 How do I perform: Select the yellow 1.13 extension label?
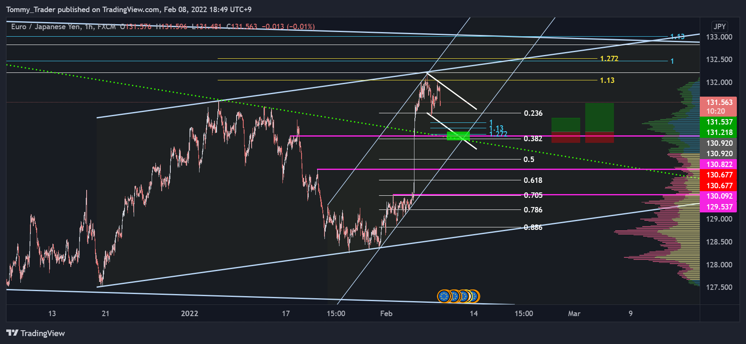point(607,80)
